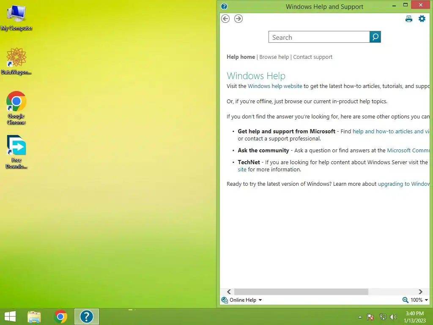Go to Help home

click(241, 57)
